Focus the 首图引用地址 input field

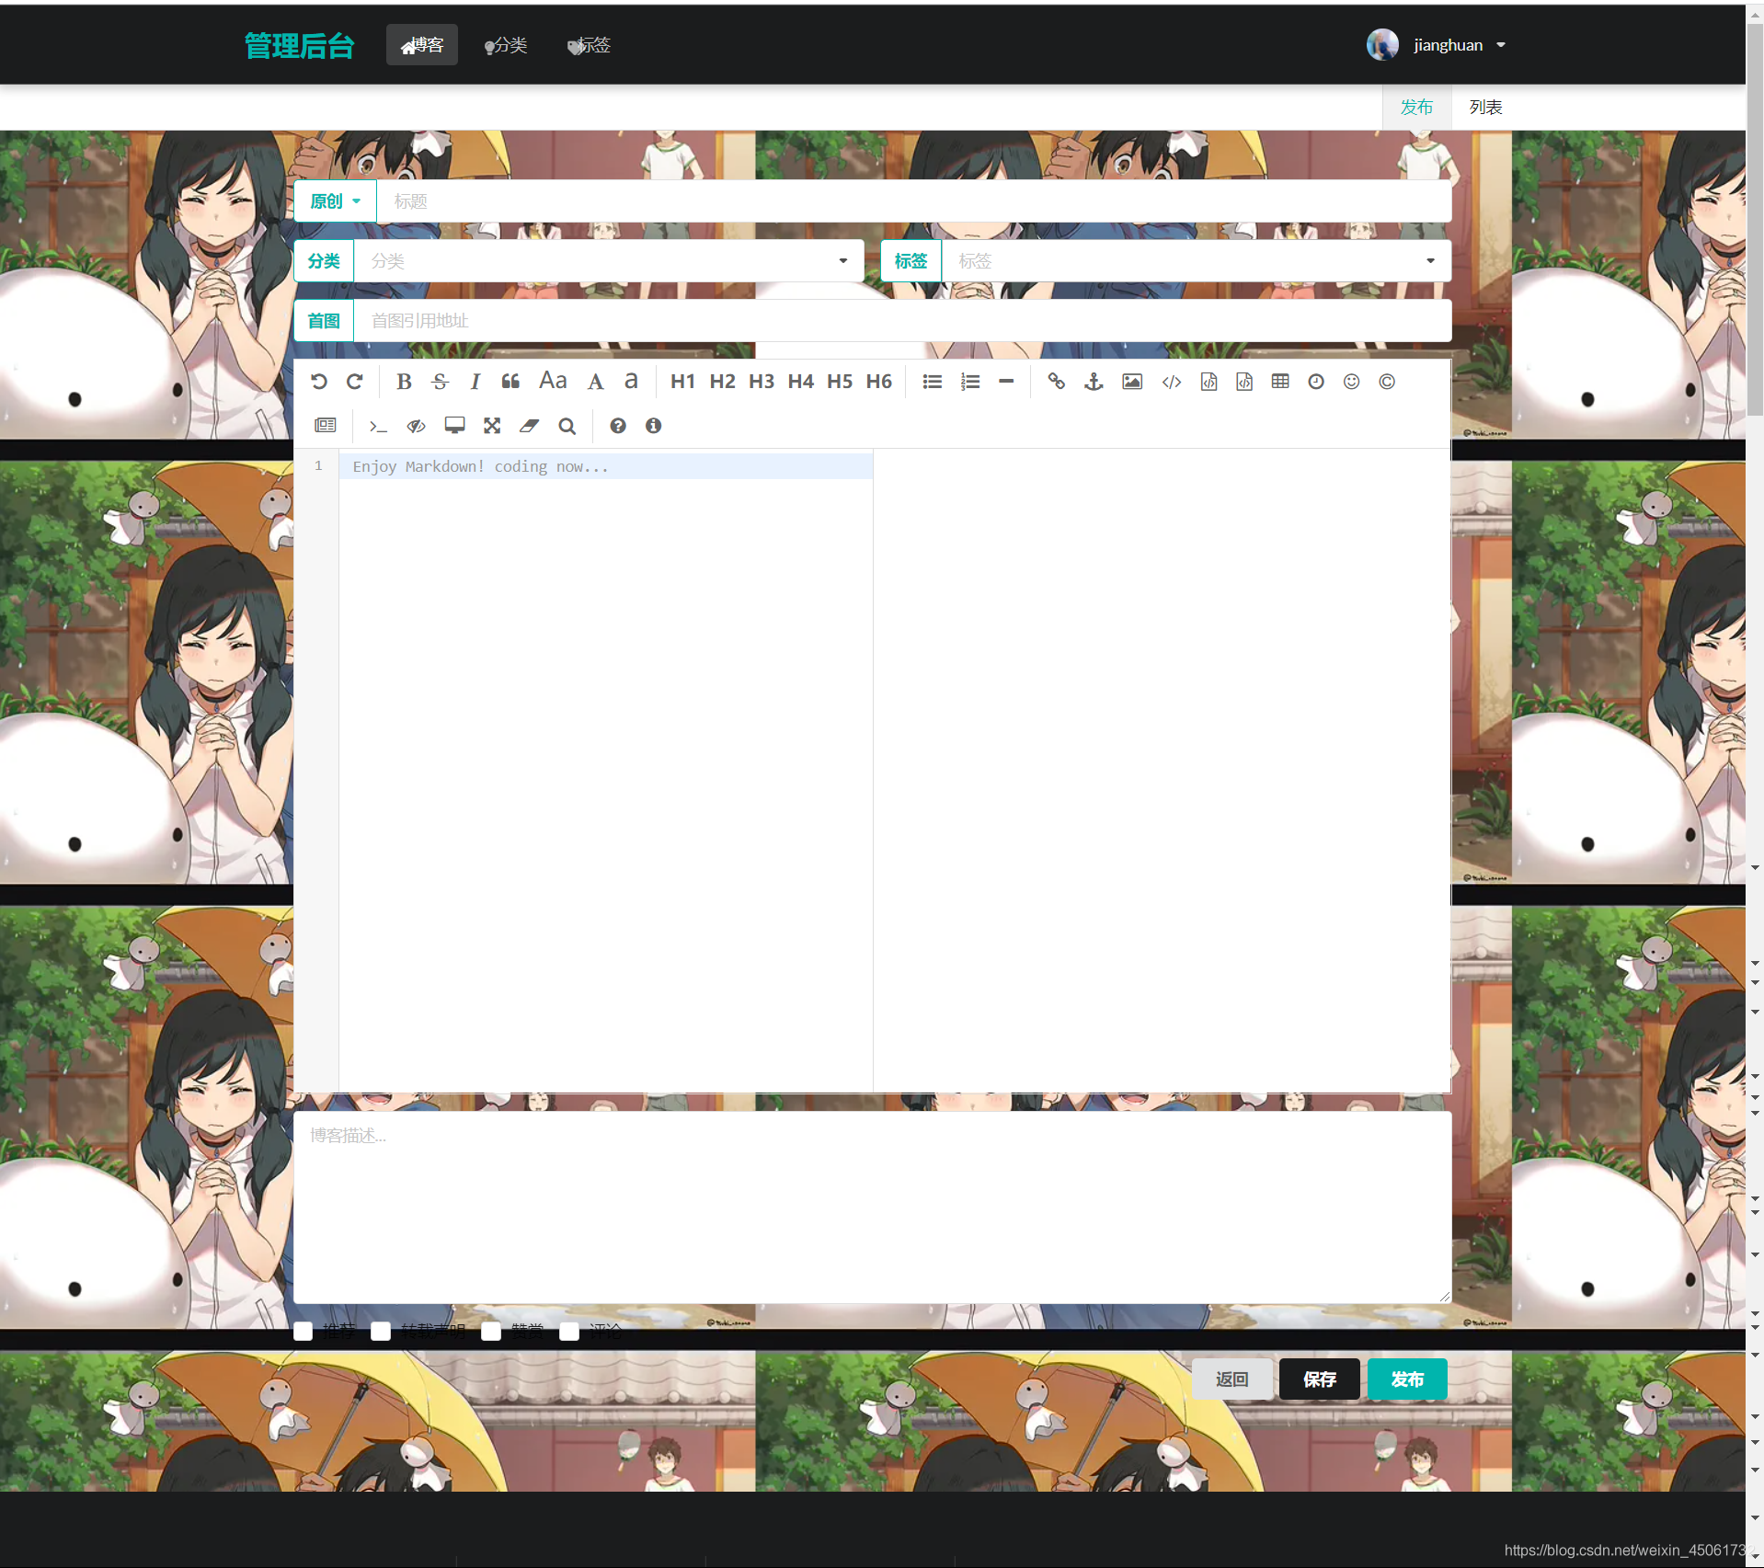902,321
